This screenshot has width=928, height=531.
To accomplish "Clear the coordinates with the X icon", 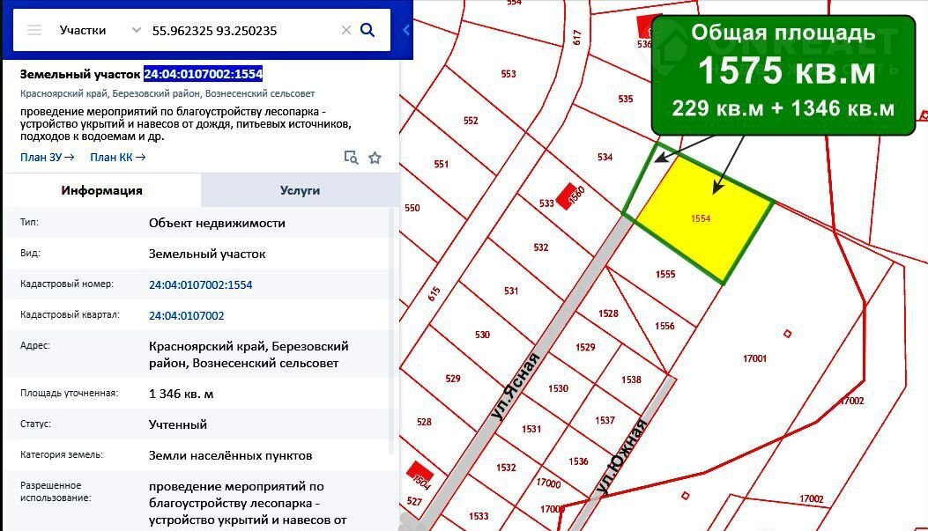I will [346, 30].
